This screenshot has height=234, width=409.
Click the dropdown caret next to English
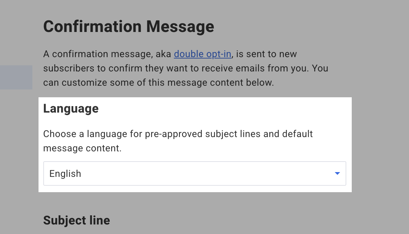coord(337,173)
